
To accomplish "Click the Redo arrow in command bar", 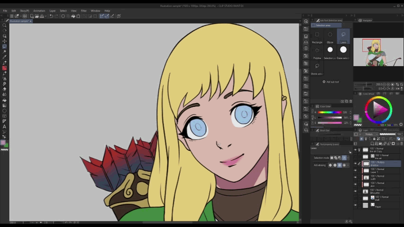I will (x=56, y=16).
